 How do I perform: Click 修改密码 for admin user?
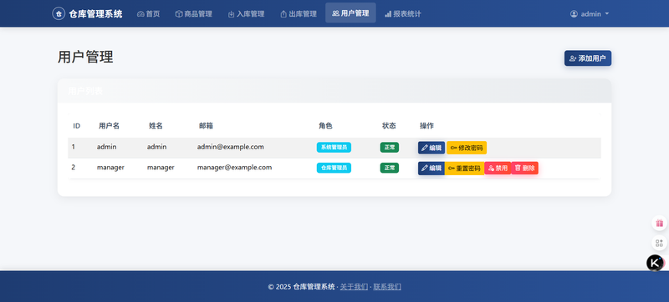467,148
